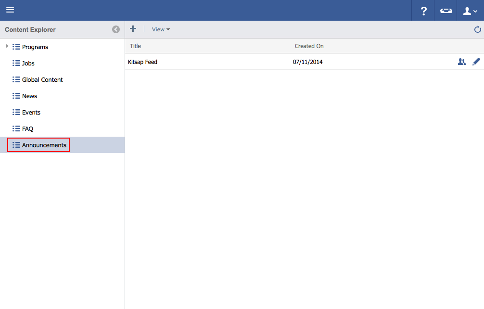This screenshot has width=484, height=309.
Task: Open the user account dropdown menu
Action: click(470, 11)
